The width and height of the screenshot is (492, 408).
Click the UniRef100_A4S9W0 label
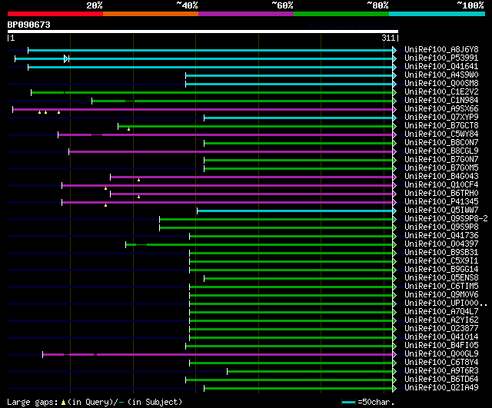441,75
